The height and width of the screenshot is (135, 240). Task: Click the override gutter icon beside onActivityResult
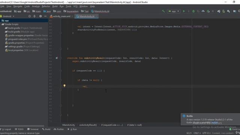click(57, 58)
